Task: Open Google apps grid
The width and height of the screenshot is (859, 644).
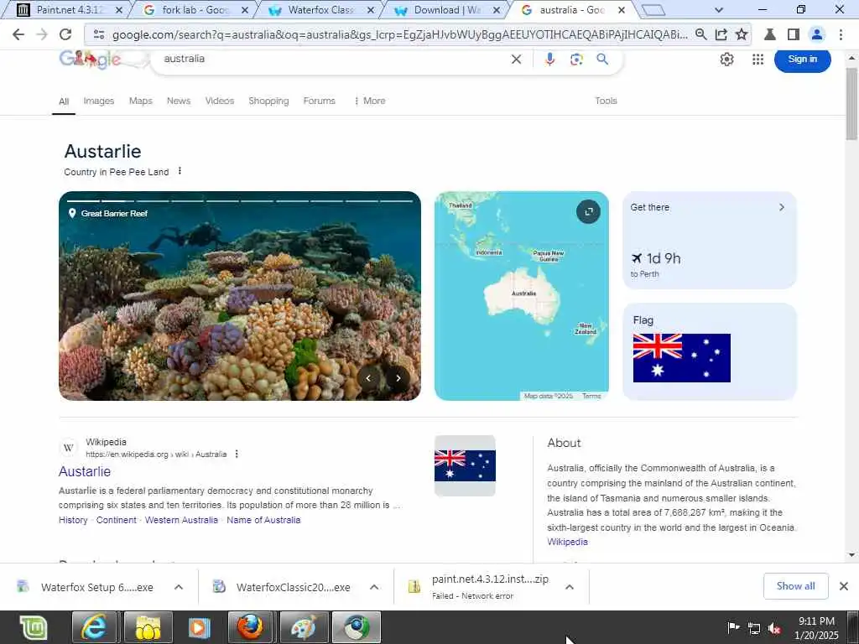Action: coord(757,60)
